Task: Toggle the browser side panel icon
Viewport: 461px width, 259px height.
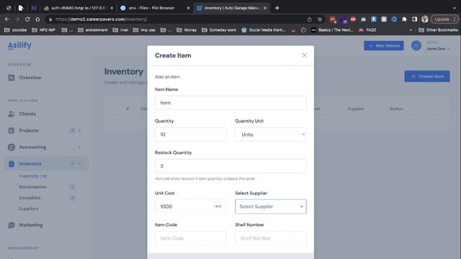Action: 415,19
